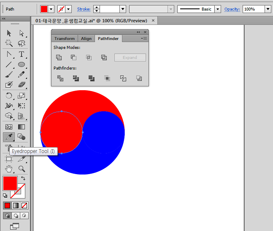Select the Pathfinder tab
The image size is (273, 231).
click(x=108, y=39)
